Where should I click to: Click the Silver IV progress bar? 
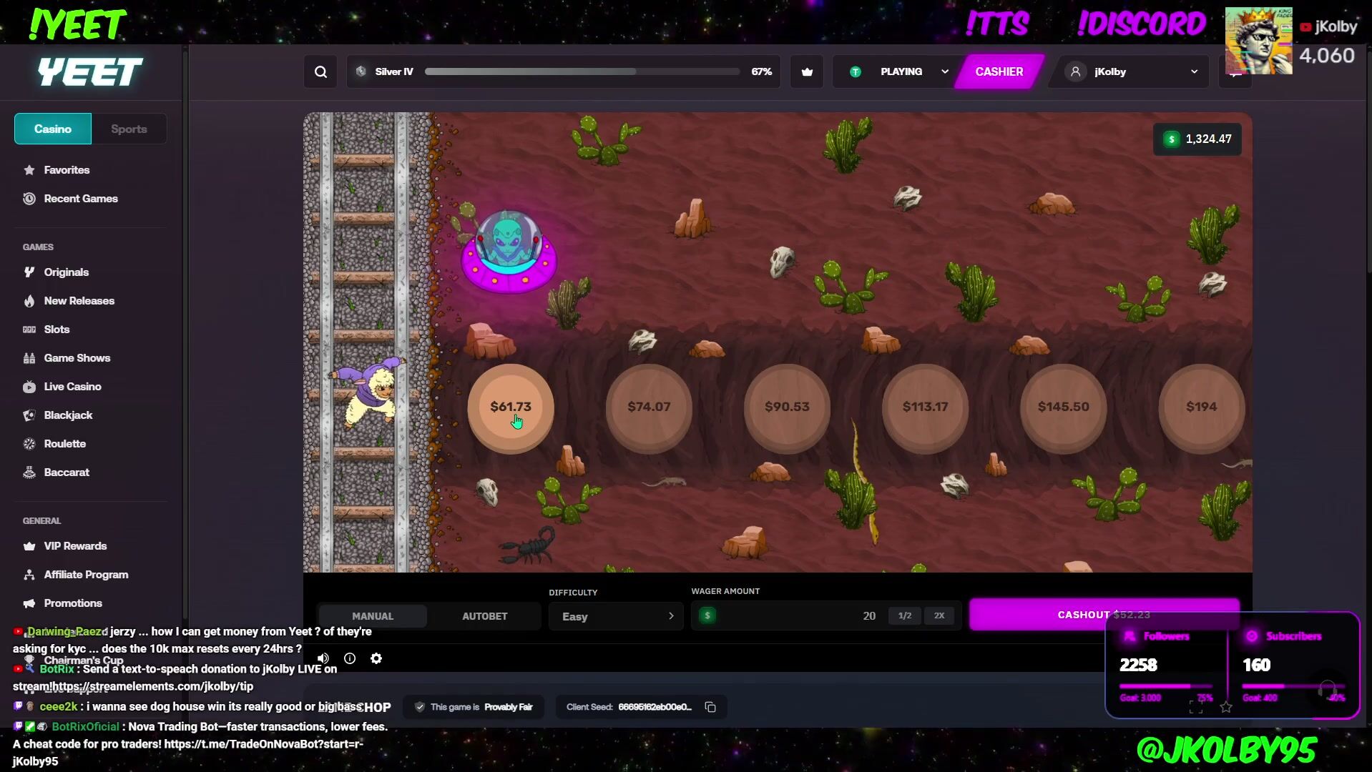(582, 71)
